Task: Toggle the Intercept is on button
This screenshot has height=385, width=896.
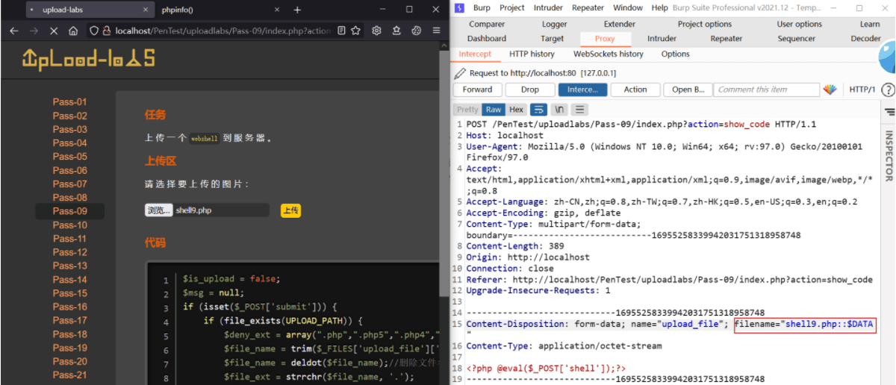Action: coord(583,90)
